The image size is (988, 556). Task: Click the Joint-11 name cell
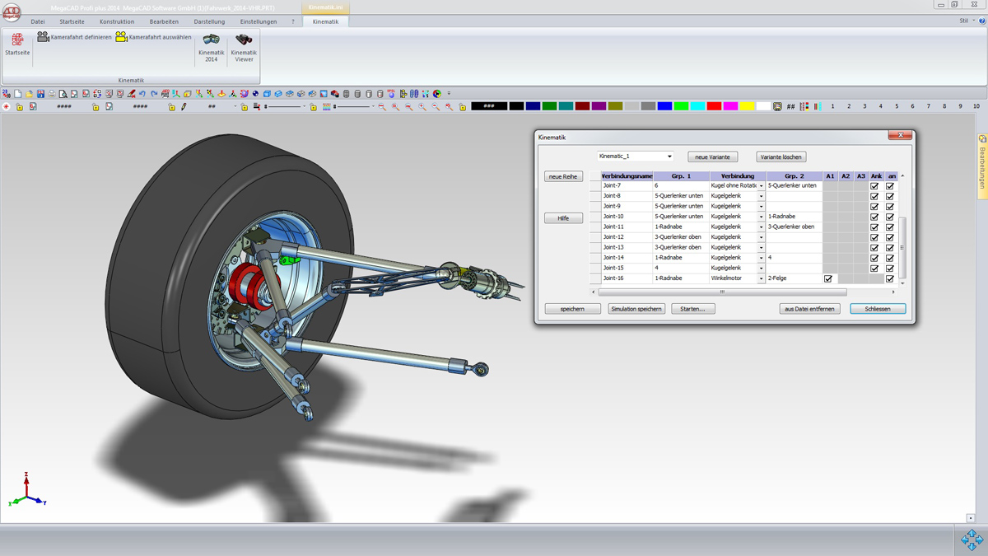pos(627,227)
